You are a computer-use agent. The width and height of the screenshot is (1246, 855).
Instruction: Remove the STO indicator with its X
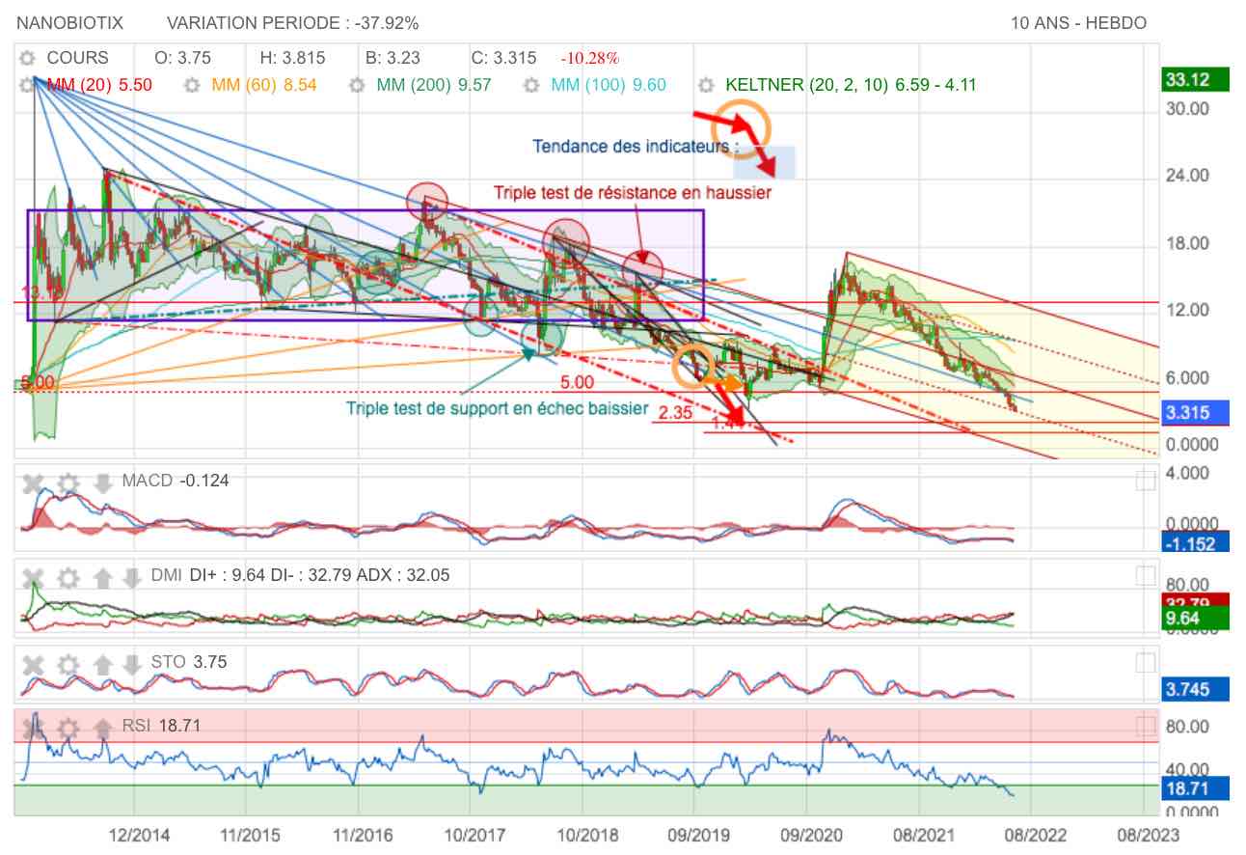[34, 664]
